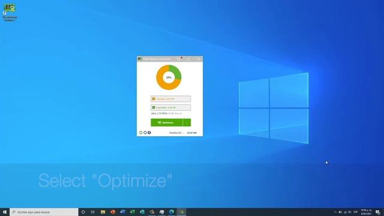Image resolution: width=384 pixels, height=216 pixels.
Task: Open the volume icon in the system tray
Action: click(x=350, y=212)
